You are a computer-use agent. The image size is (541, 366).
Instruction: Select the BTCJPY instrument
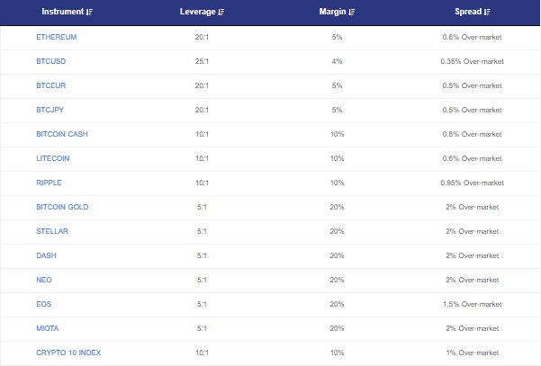point(51,110)
